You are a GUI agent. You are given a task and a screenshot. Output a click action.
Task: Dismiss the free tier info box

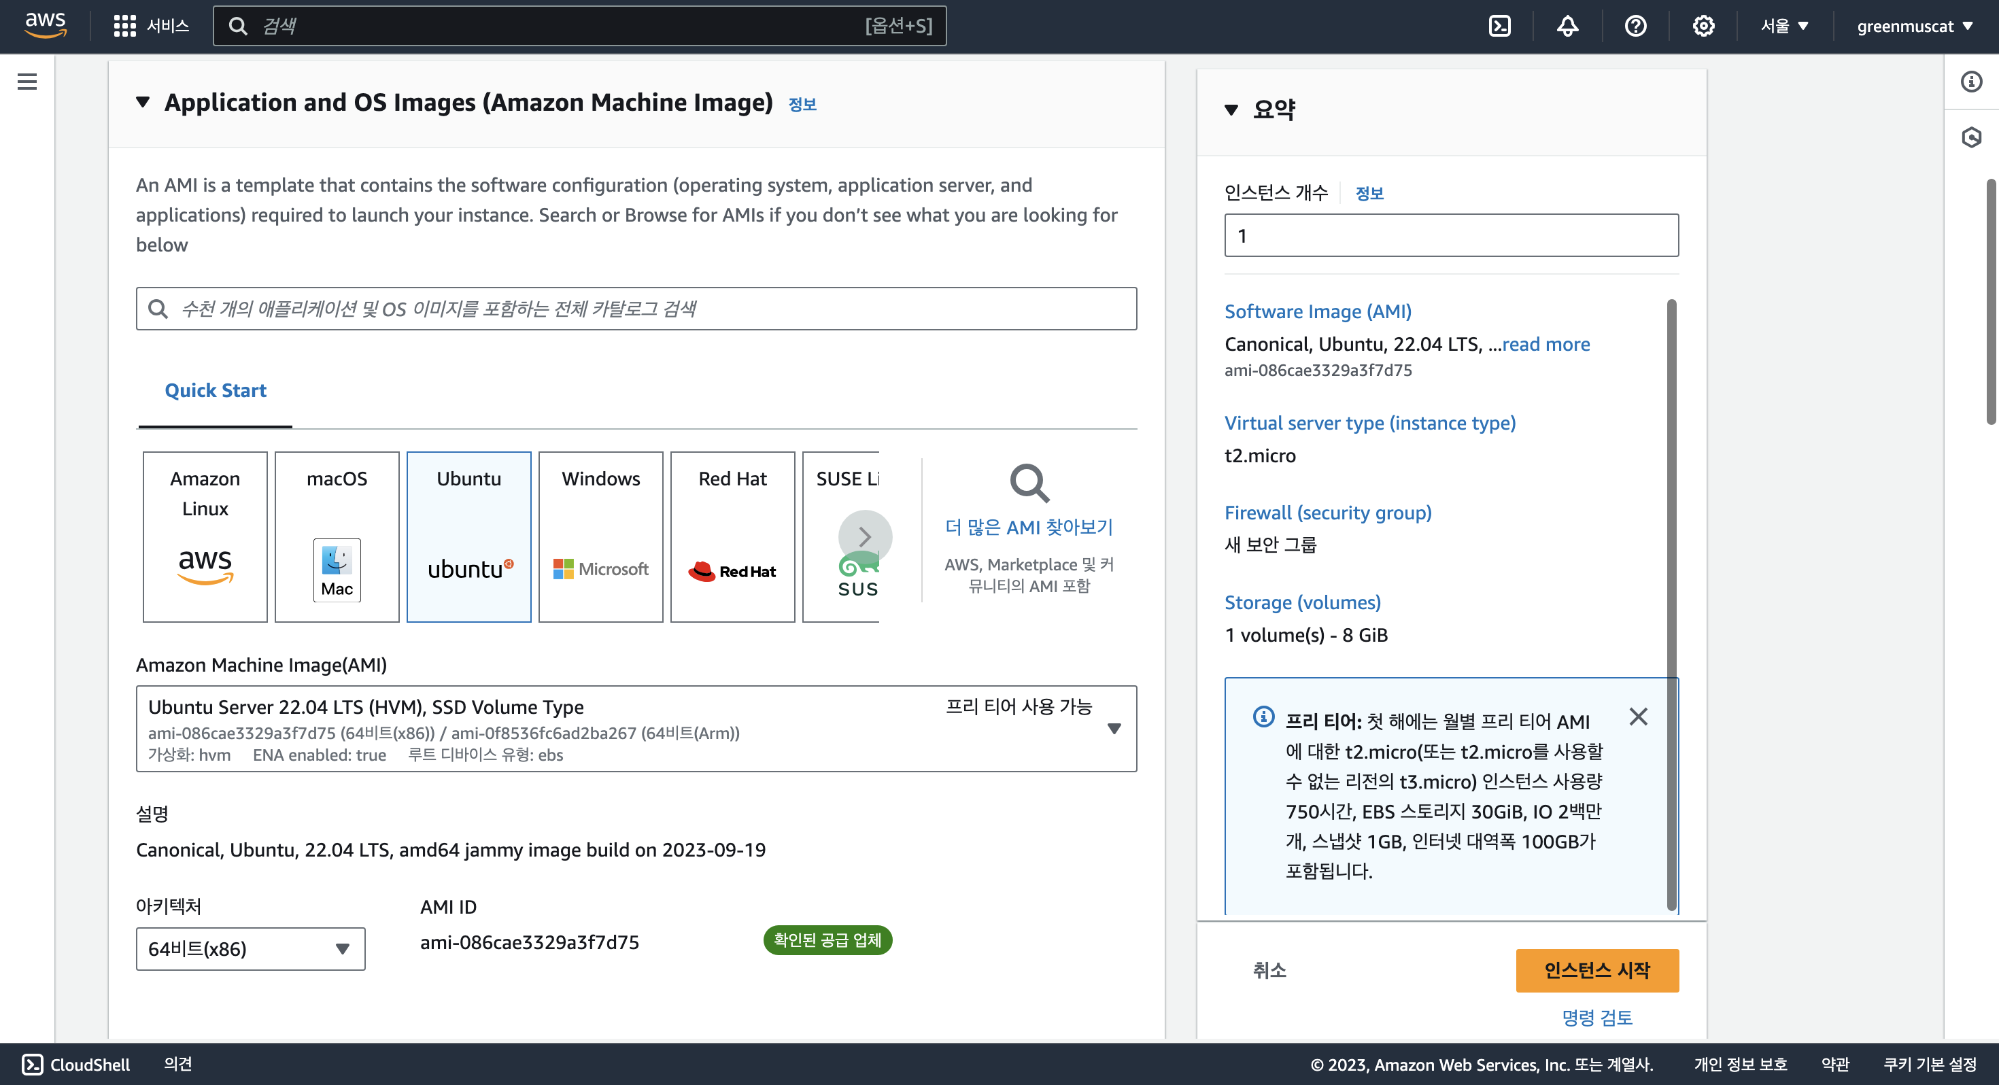pyautogui.click(x=1638, y=717)
